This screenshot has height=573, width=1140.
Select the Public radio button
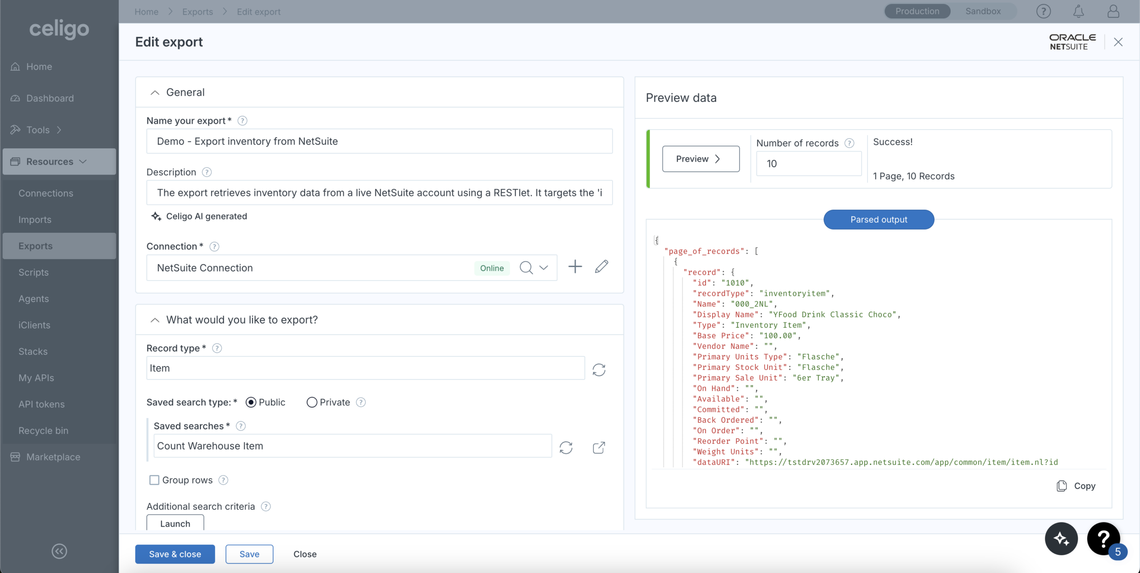[x=252, y=402]
